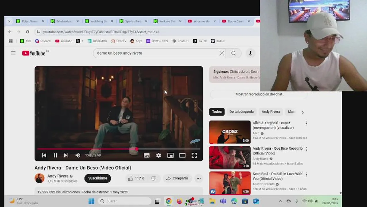Screen dimensions: 367x207
Task: Open the Discord bookmark
Action: point(43,41)
